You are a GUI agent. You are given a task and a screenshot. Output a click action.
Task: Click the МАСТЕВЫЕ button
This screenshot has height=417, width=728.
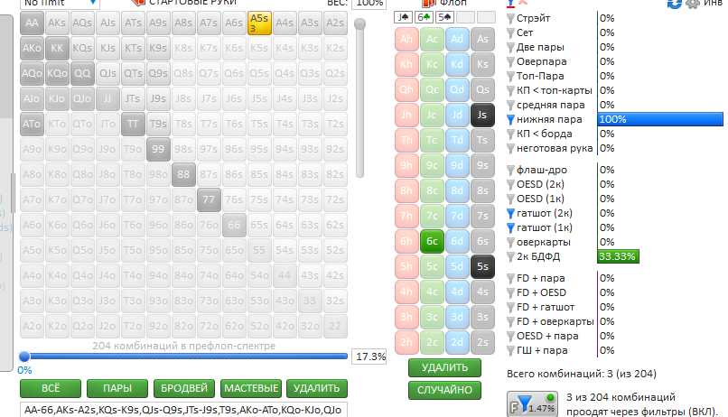(x=251, y=388)
